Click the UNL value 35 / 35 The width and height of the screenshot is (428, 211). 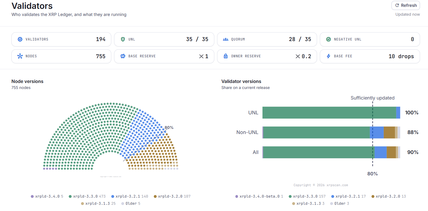(x=197, y=39)
